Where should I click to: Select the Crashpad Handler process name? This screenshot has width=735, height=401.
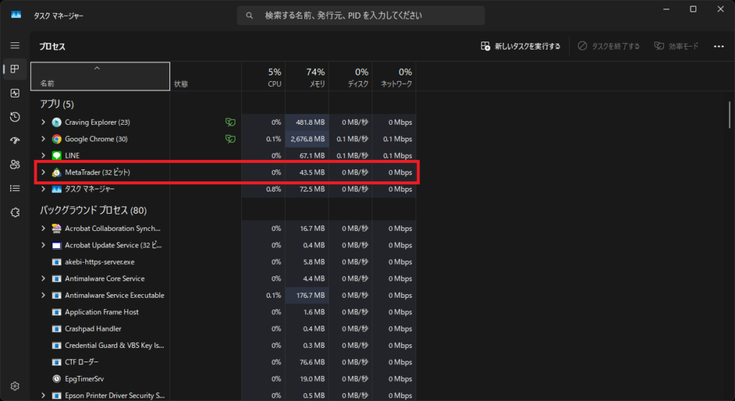[x=93, y=329]
